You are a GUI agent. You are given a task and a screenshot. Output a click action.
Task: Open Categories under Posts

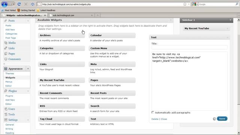point(11,34)
